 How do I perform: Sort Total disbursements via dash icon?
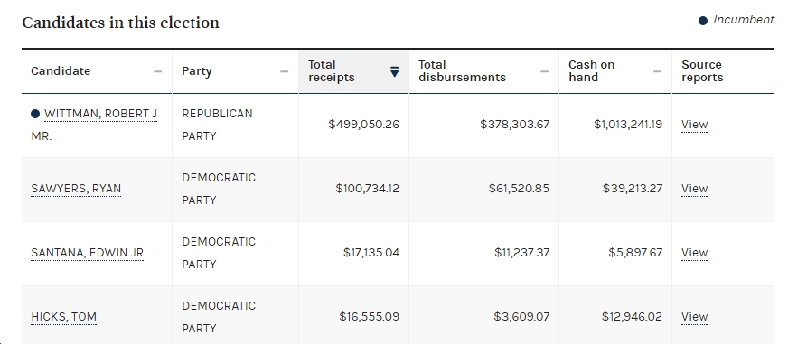pos(544,71)
